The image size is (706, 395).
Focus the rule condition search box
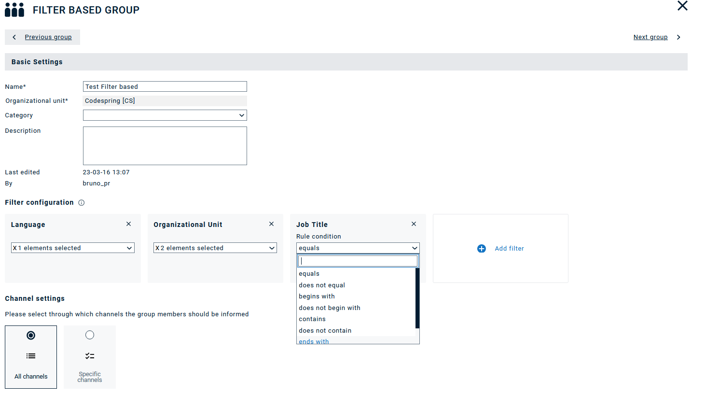coord(358,261)
